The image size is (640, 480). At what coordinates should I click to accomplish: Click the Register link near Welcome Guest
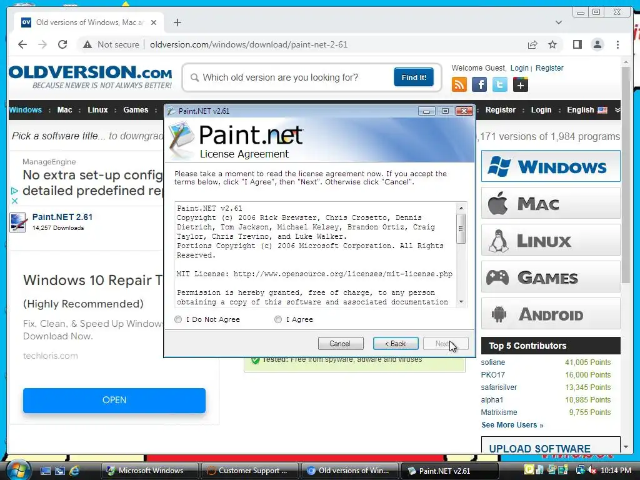tap(549, 67)
